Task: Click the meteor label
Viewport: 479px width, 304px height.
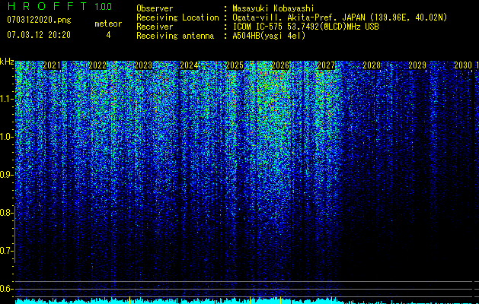Action: click(x=108, y=24)
